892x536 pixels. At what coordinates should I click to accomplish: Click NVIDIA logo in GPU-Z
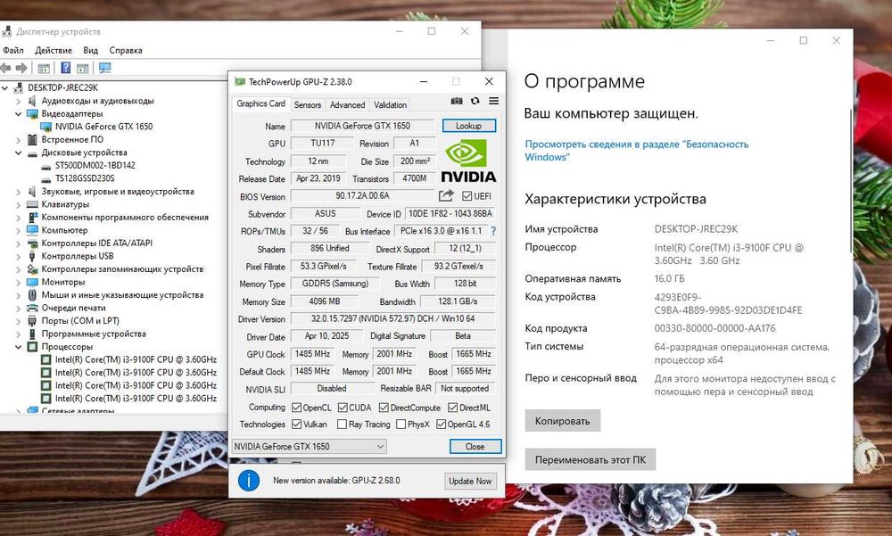[468, 161]
